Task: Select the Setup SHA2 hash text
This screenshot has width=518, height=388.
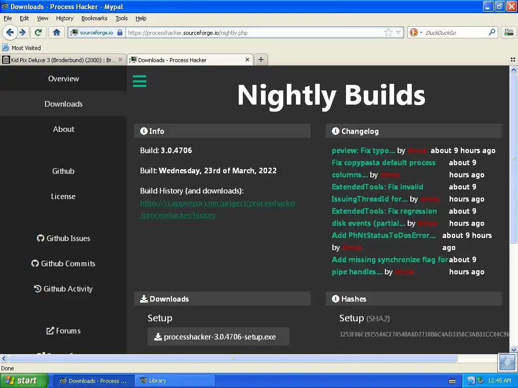Action: tap(424, 334)
